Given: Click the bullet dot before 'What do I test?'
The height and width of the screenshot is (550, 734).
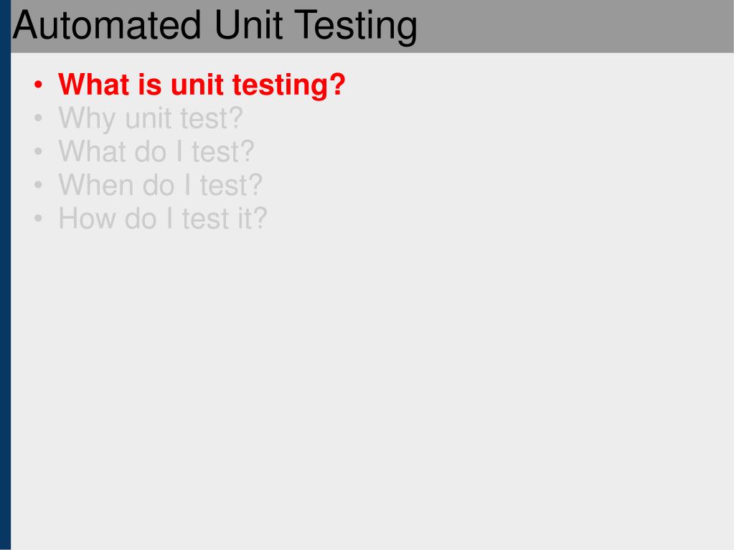Looking at the screenshot, I should (x=38, y=151).
